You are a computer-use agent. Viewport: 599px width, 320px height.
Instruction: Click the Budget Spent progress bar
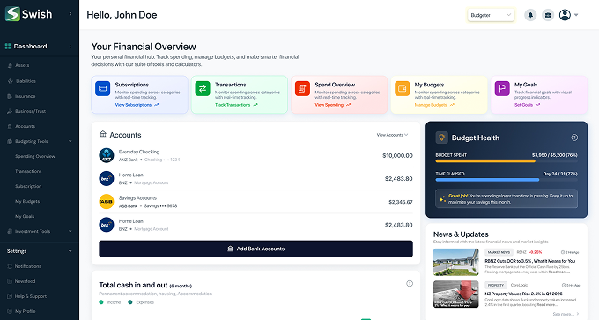click(x=507, y=161)
